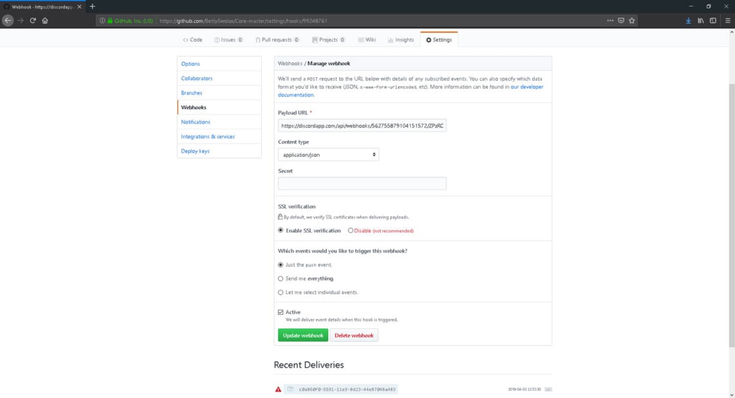Viewport: 735px width, 398px height.
Task: Click the warning triangle beside the recent delivery
Action: (277, 389)
